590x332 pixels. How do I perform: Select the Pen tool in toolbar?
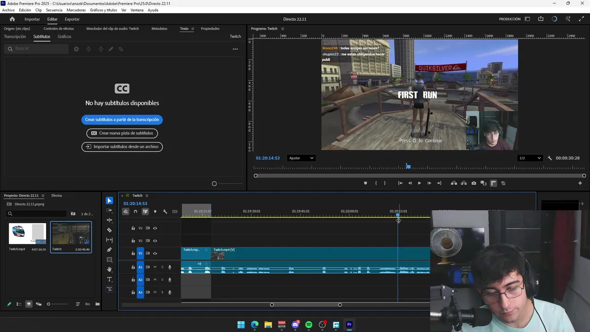point(109,250)
